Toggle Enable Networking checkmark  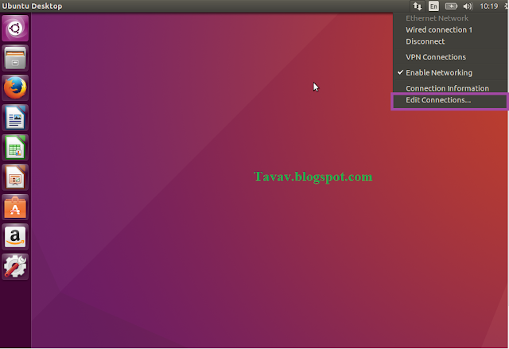coord(450,72)
